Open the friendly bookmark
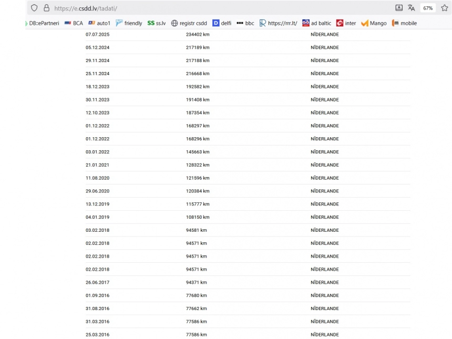This screenshot has width=452, height=339. click(x=129, y=23)
